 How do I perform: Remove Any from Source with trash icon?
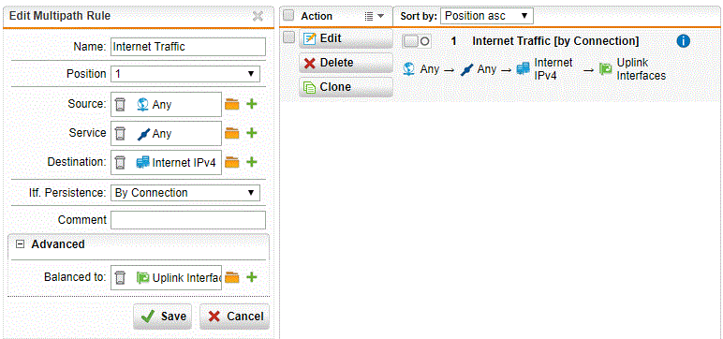[120, 105]
